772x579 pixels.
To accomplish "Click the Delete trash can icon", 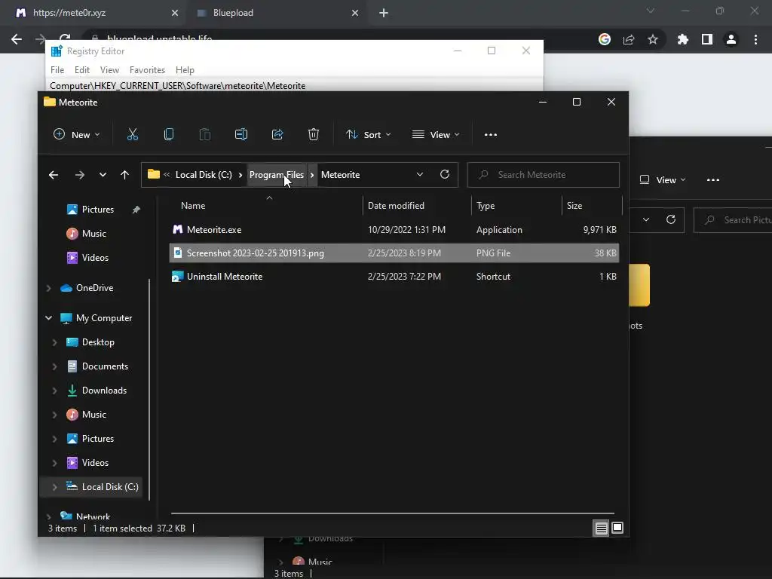I will tap(314, 134).
